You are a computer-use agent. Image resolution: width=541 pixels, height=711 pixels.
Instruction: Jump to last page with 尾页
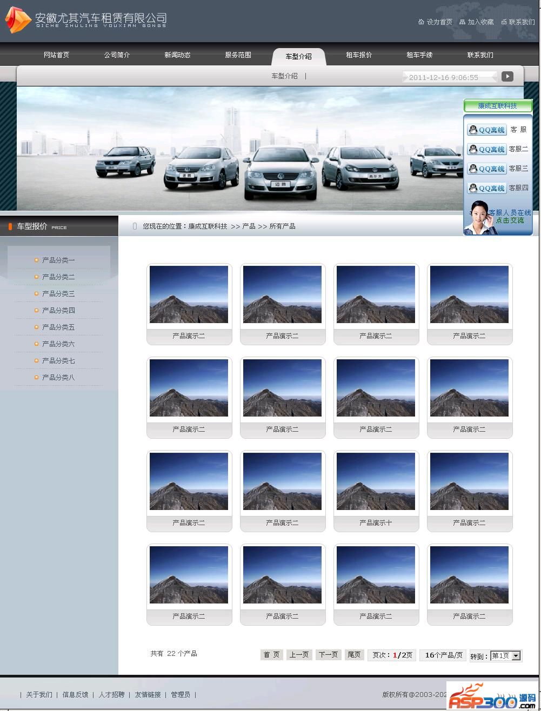point(354,655)
